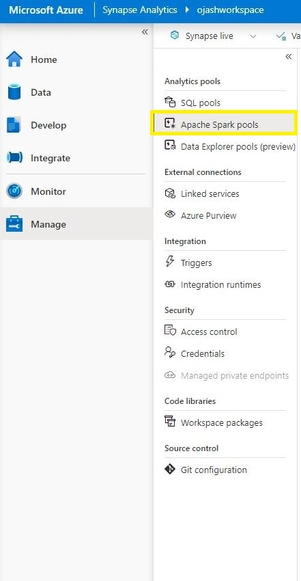This screenshot has width=301, height=581.
Task: Open the Develop document icon
Action: [x=14, y=125]
